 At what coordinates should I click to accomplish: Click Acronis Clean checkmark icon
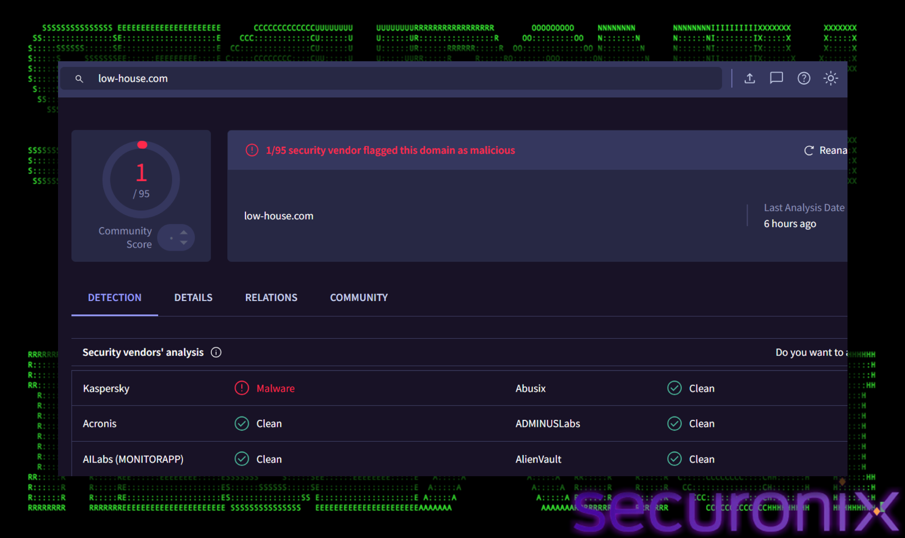[242, 423]
